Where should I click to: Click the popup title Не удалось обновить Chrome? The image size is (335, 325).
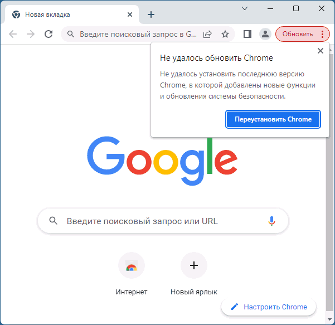click(216, 58)
